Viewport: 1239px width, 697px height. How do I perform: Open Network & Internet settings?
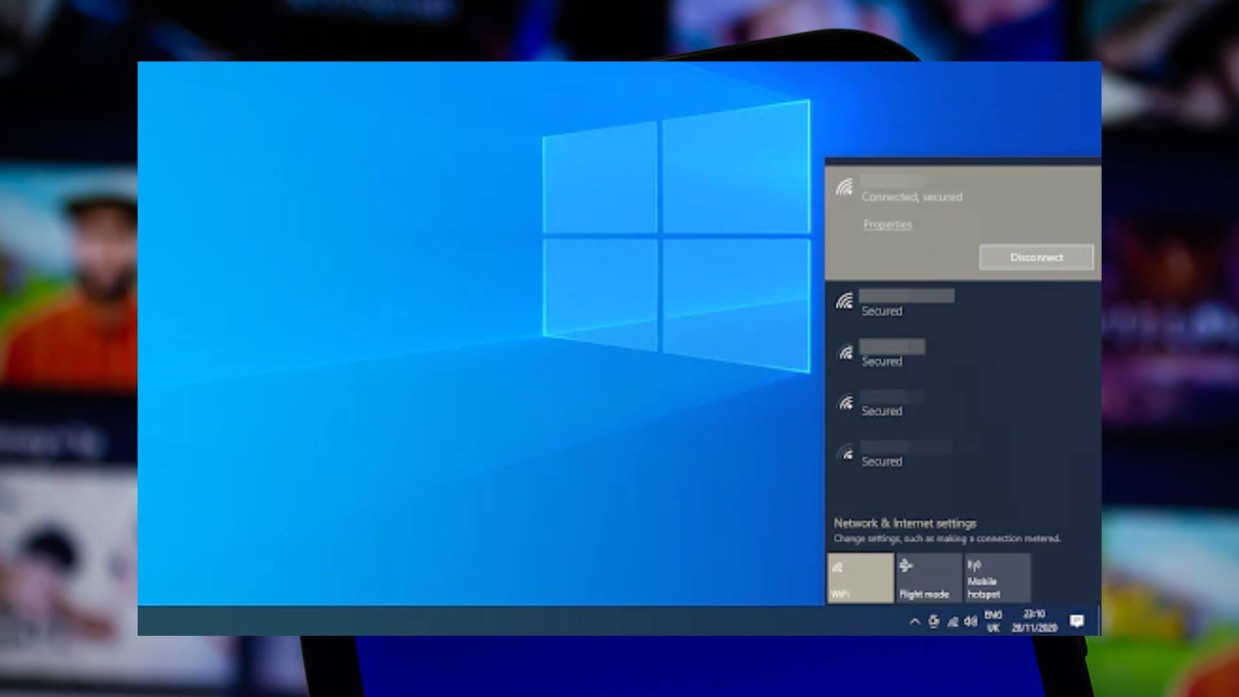[905, 523]
